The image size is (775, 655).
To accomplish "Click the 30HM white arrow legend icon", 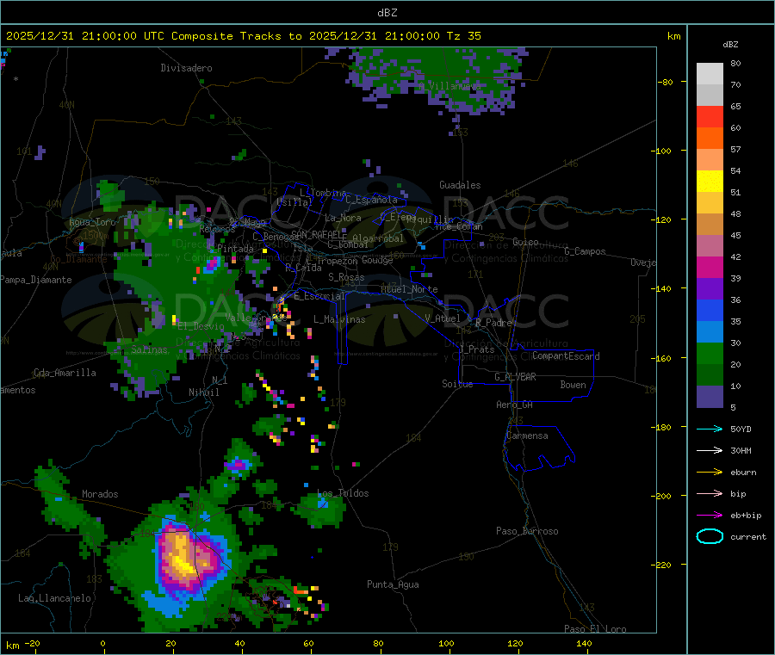I will pos(710,450).
